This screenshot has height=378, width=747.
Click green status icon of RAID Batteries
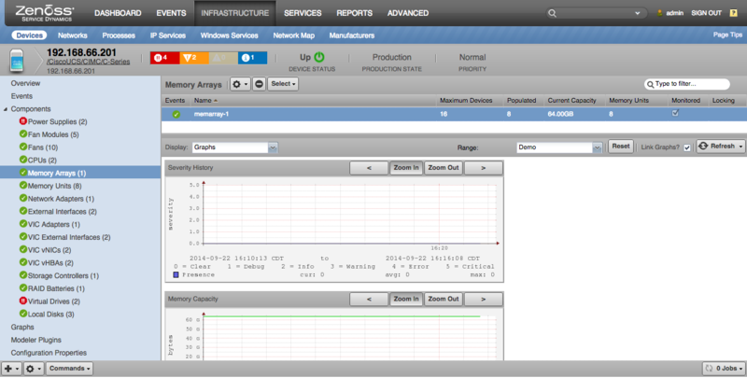click(22, 288)
